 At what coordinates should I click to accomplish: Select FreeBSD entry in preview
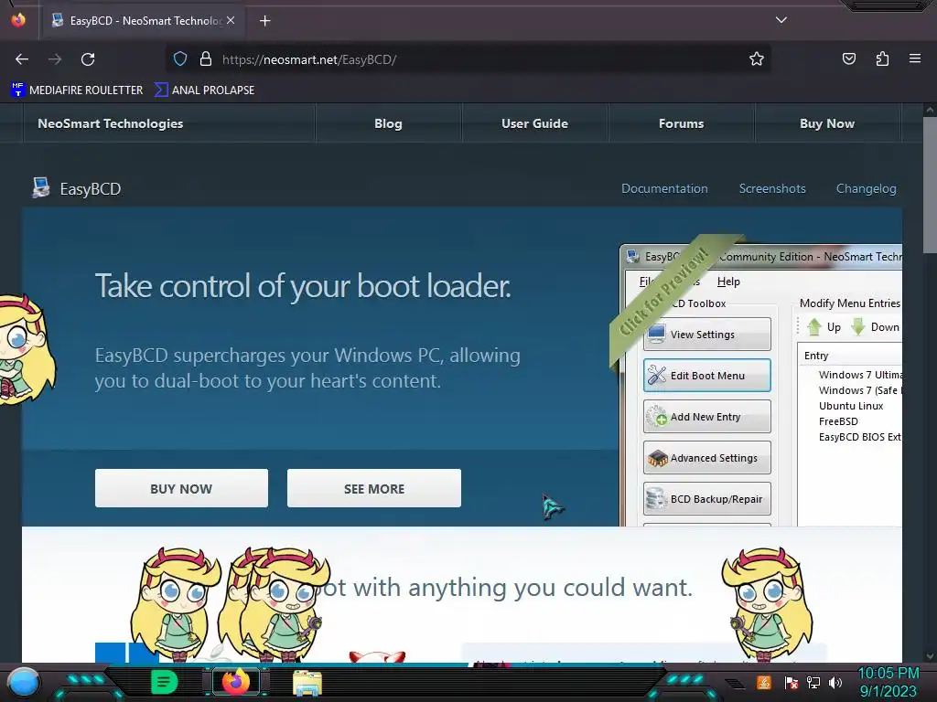[x=838, y=421]
